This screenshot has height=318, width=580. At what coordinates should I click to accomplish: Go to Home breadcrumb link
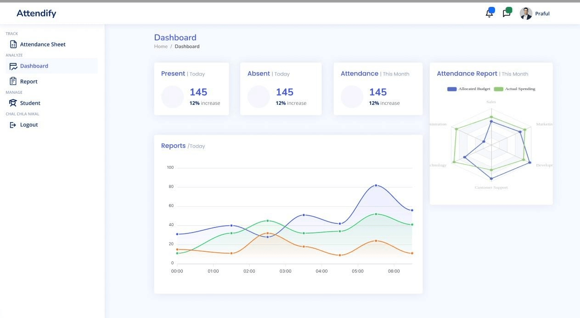[x=161, y=46]
